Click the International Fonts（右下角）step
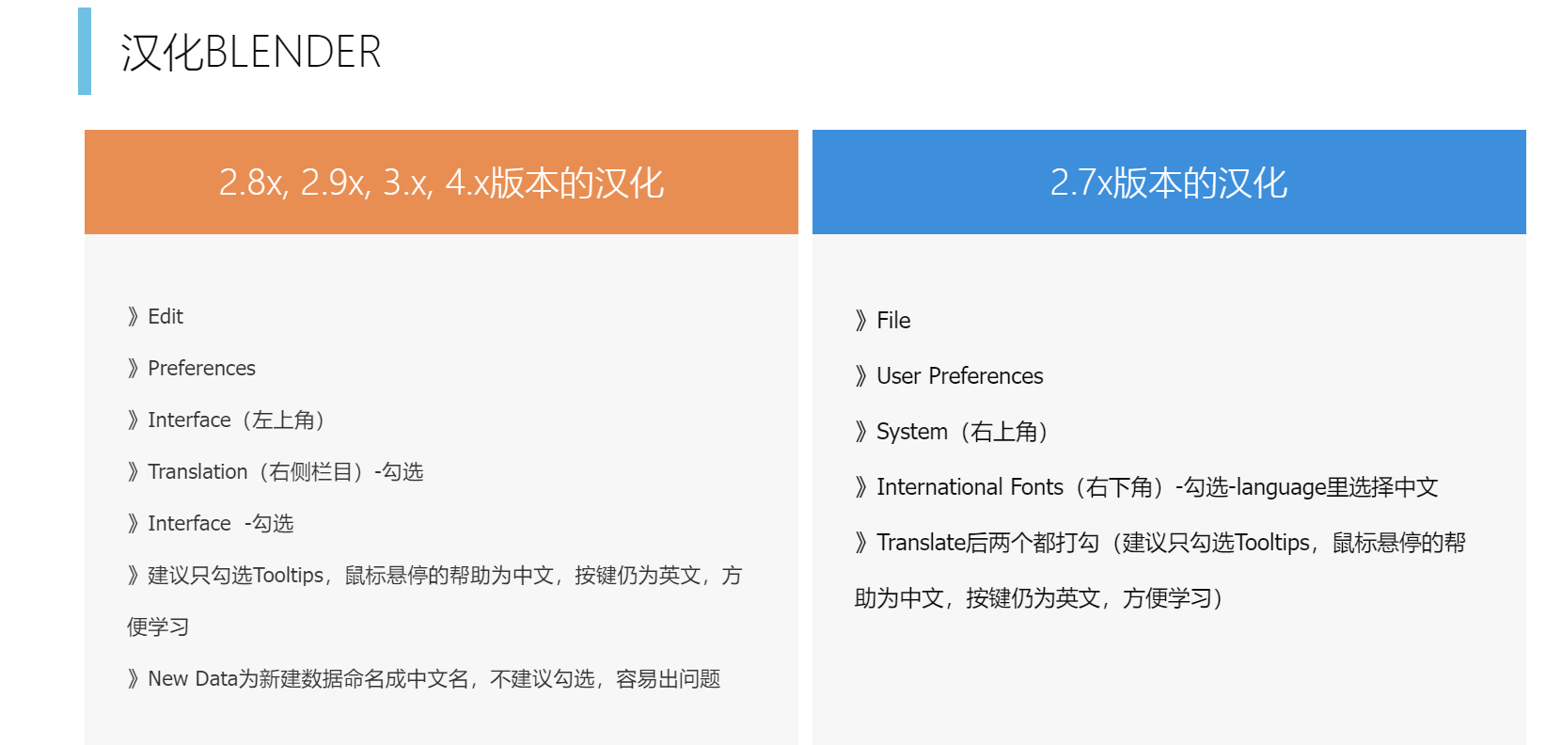1546x745 pixels. (x=1147, y=486)
